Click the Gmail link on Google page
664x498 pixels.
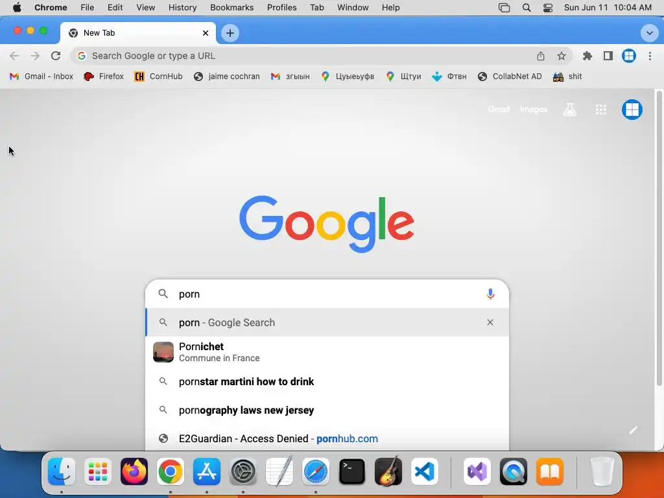click(499, 109)
